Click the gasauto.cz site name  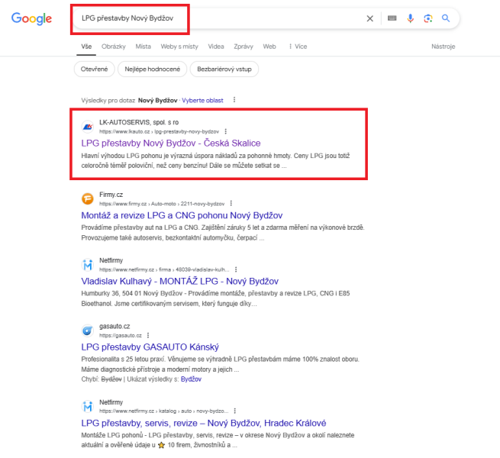(115, 326)
